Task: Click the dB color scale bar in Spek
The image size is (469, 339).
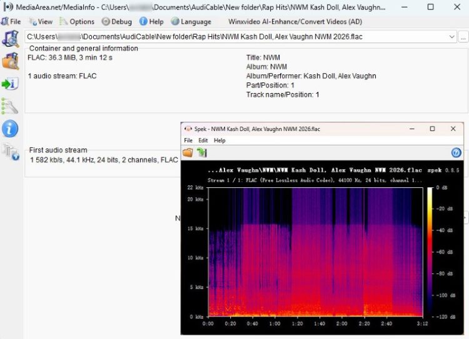Action: coord(430,252)
